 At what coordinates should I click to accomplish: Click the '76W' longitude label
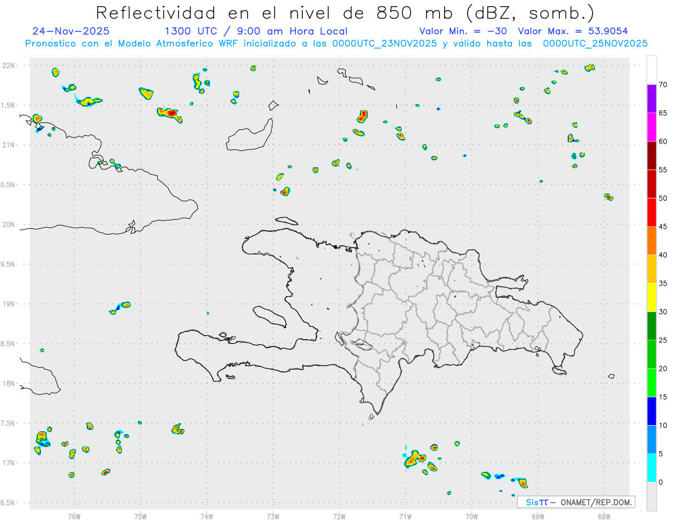click(74, 517)
